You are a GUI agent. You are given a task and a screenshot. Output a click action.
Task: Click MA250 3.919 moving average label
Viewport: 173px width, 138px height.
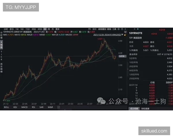[72, 35]
